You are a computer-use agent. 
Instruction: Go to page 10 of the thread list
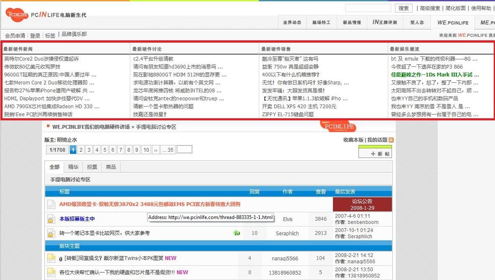tap(146, 150)
